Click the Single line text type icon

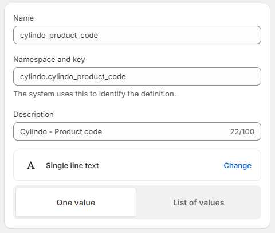(31, 166)
